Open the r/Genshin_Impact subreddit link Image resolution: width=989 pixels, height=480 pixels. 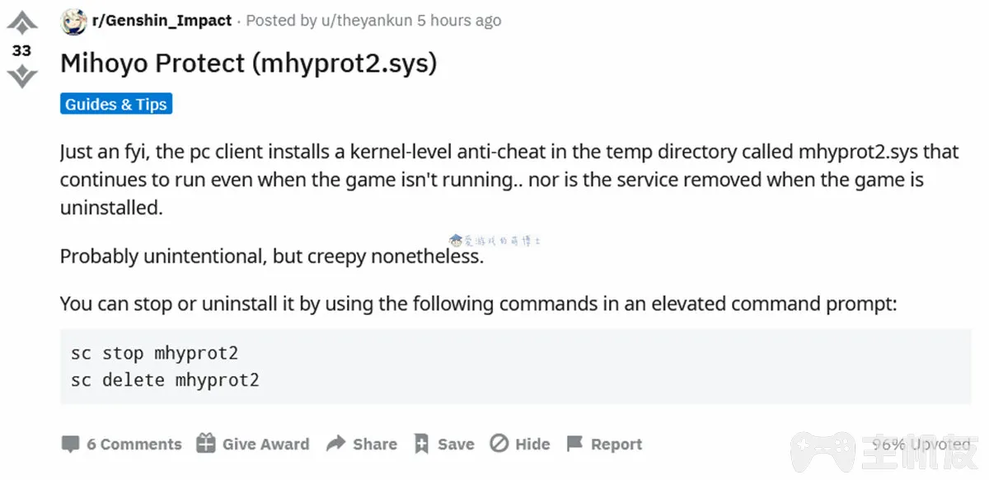point(162,21)
